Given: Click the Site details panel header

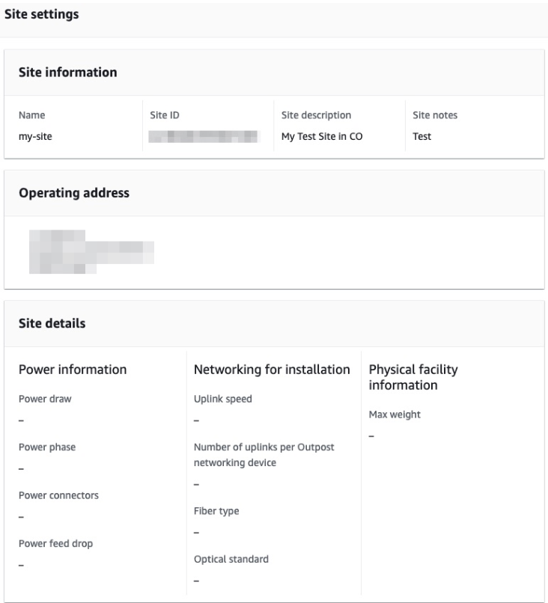Looking at the screenshot, I should tap(52, 324).
